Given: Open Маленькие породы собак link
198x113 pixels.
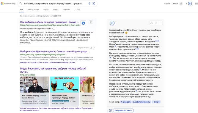Looking at the screenshot, I should 31,62.
